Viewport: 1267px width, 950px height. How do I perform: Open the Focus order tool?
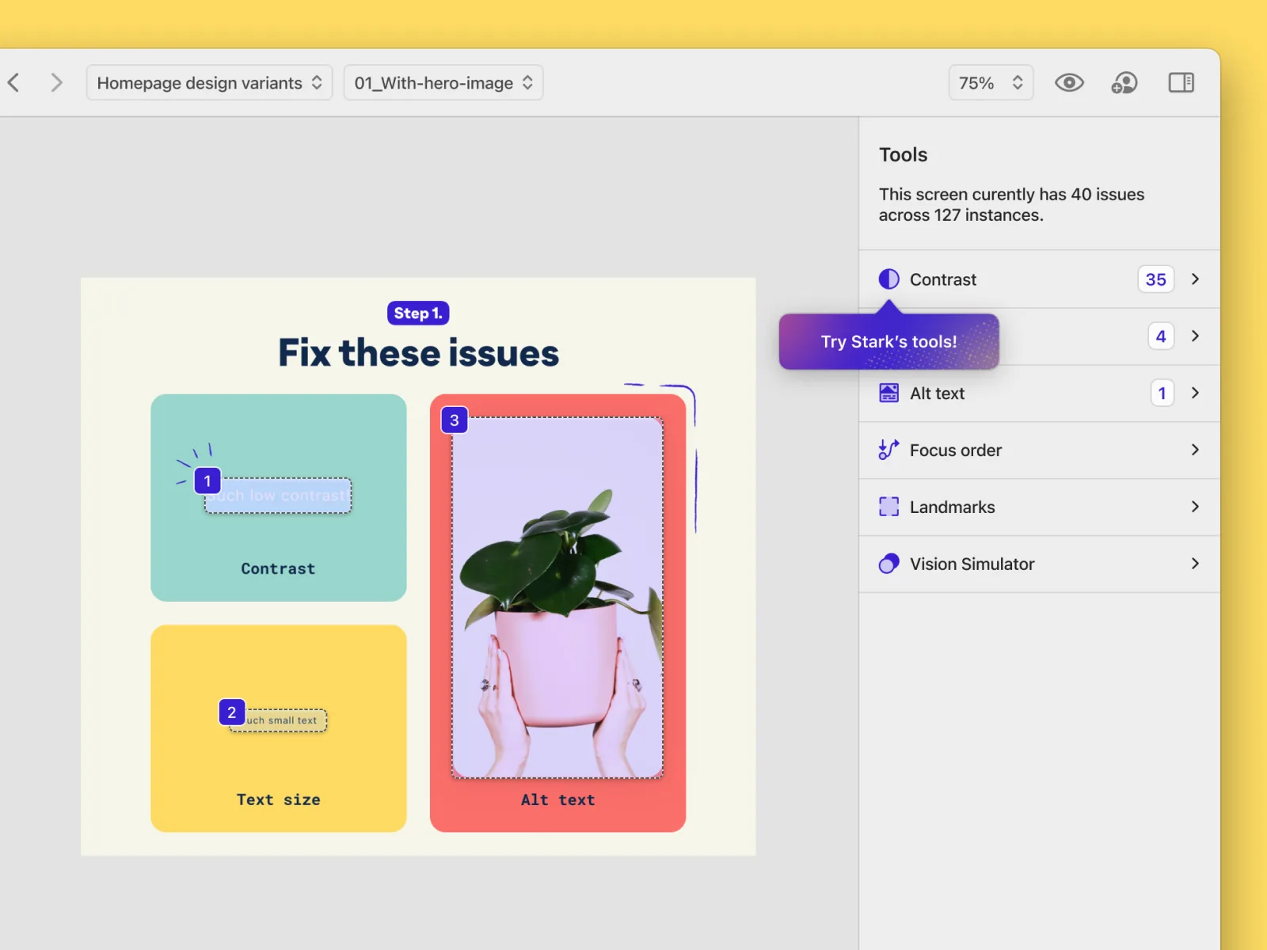tap(1039, 450)
